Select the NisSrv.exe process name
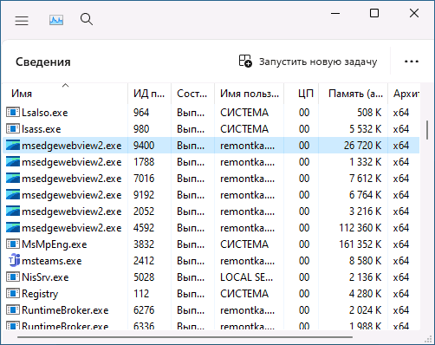Image resolution: width=435 pixels, height=345 pixels. [x=45, y=277]
